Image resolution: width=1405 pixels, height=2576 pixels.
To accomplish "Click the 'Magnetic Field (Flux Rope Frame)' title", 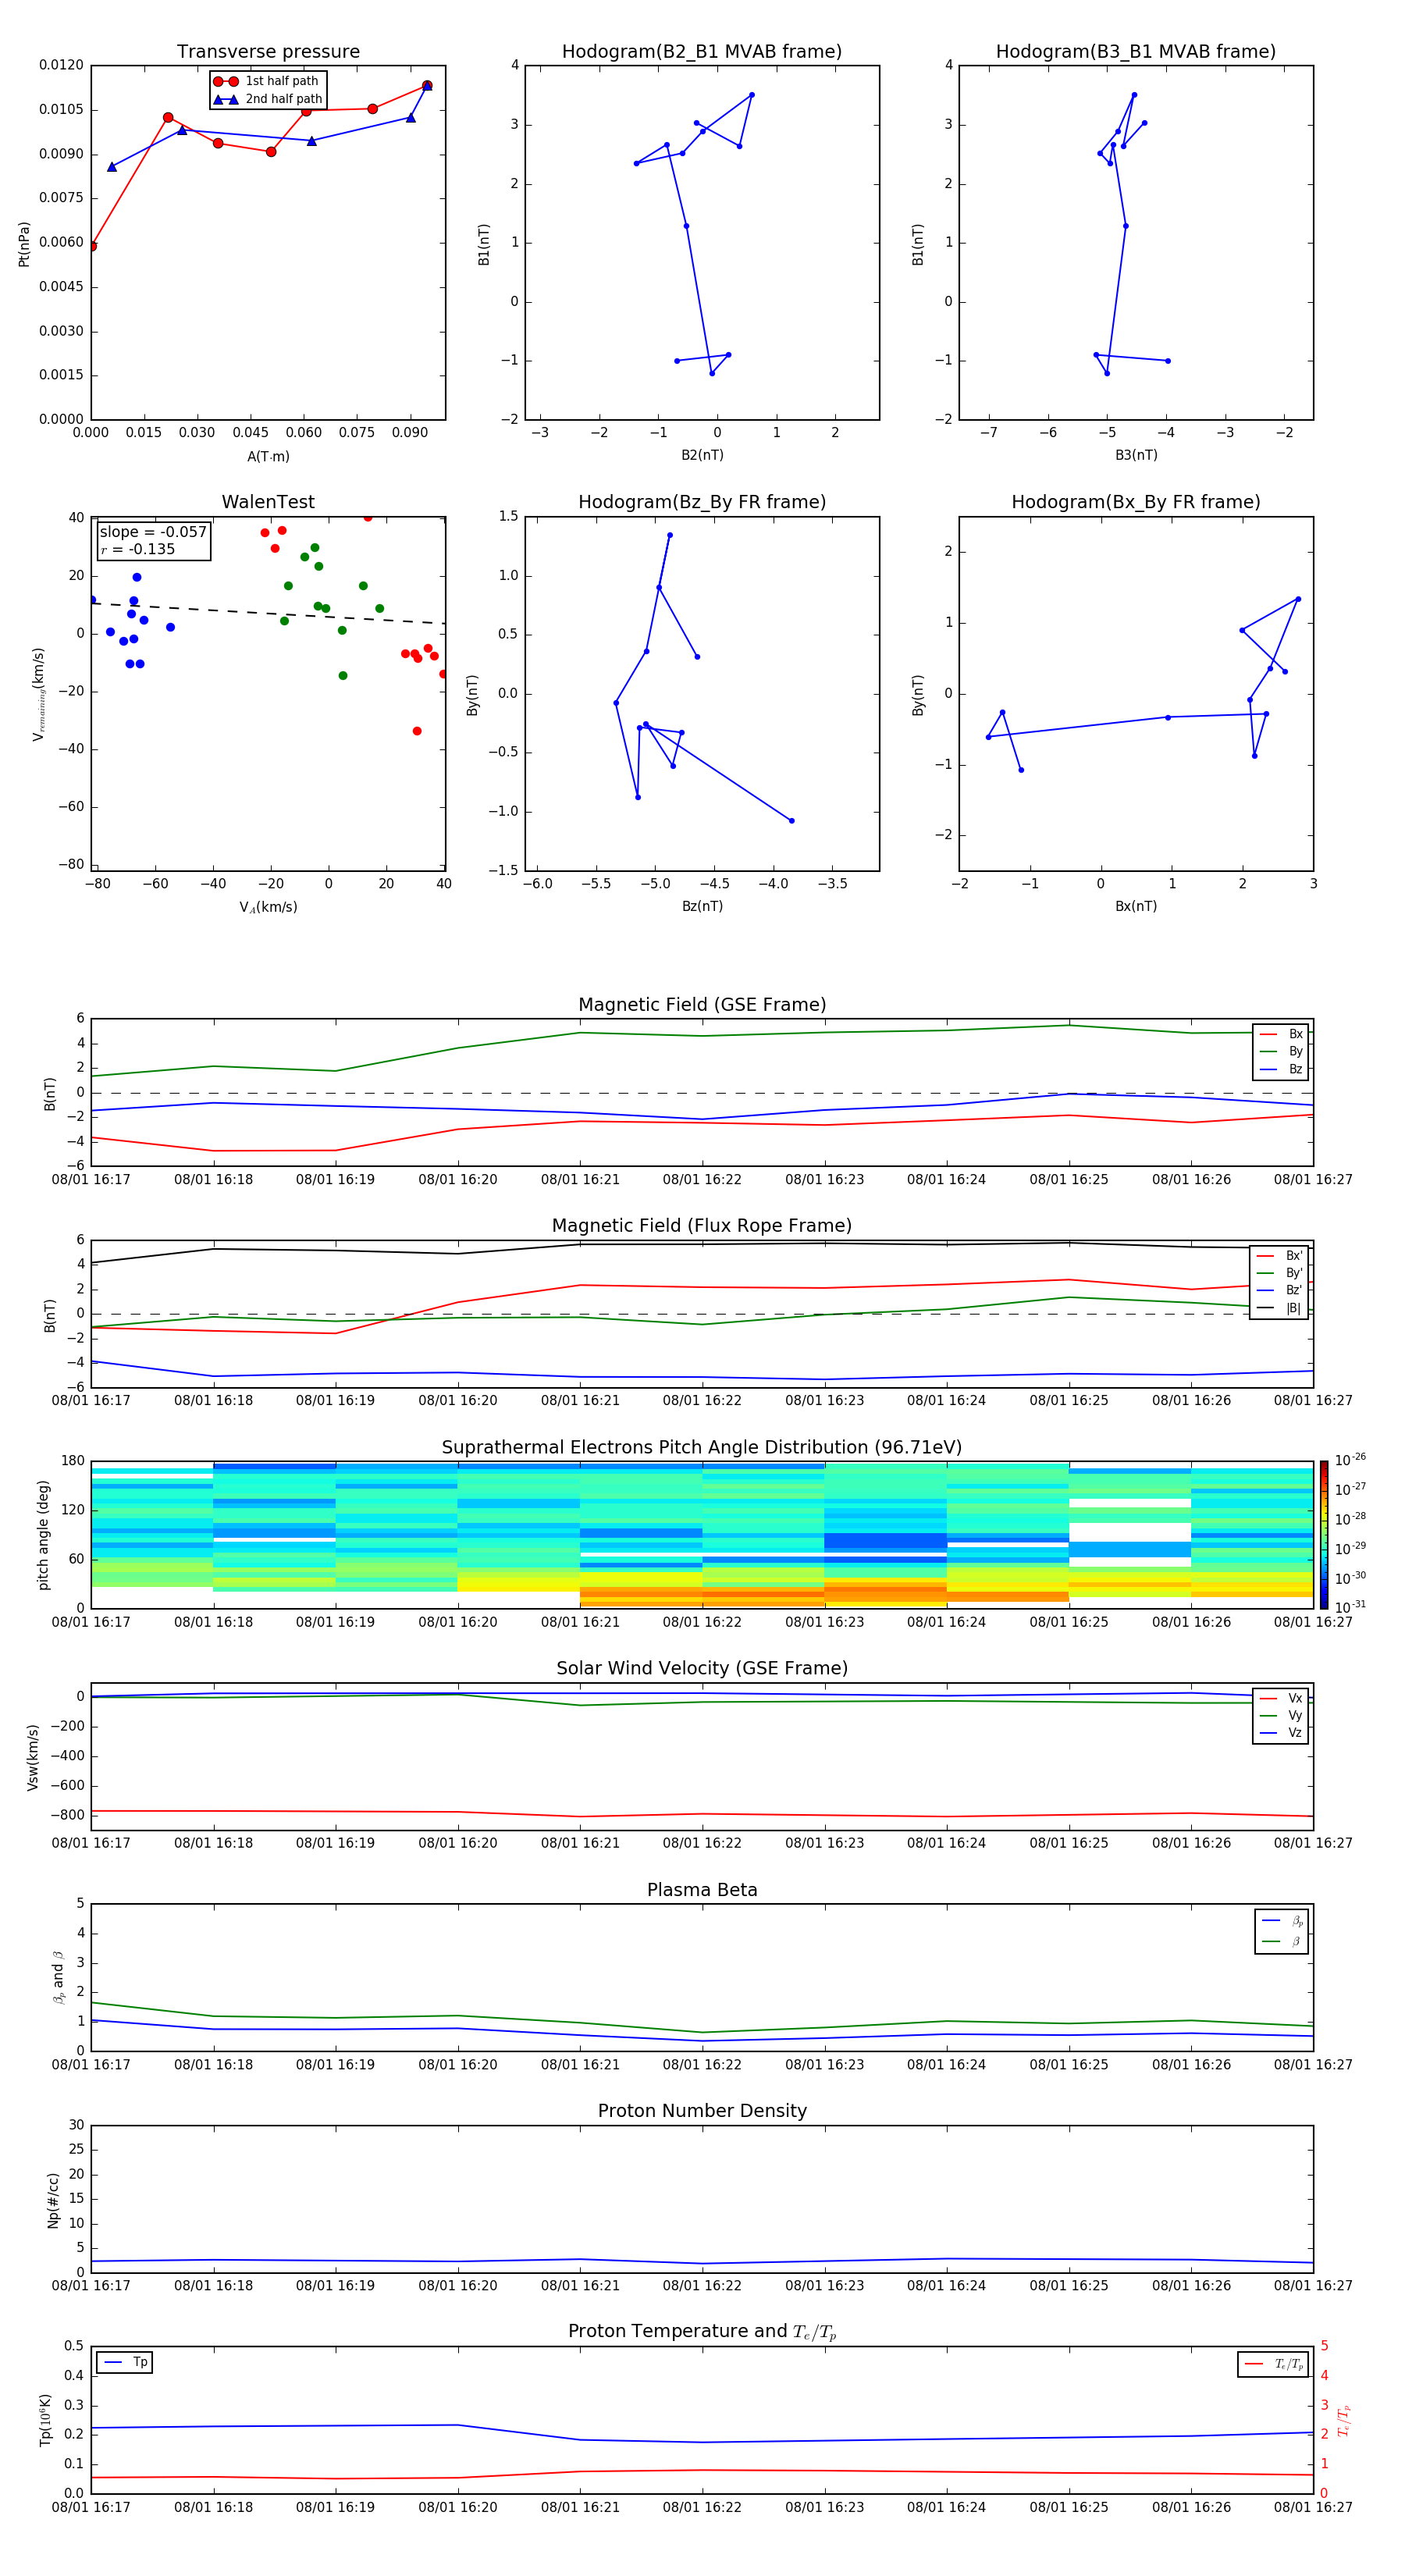I will point(702,1226).
